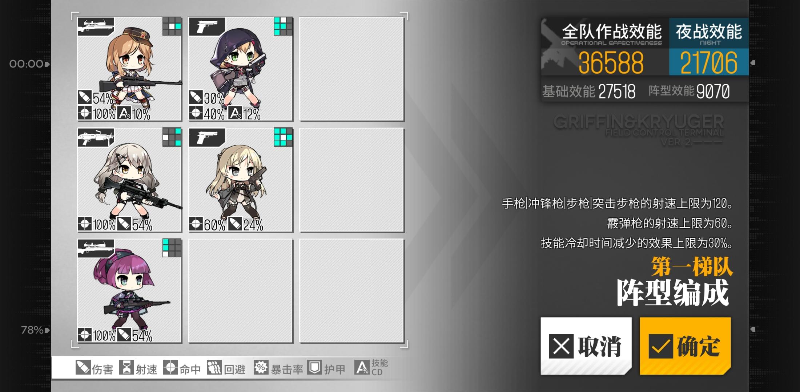Click the 伤害 damage icon in legend bar
This screenshot has width=800, height=392.
click(x=83, y=367)
